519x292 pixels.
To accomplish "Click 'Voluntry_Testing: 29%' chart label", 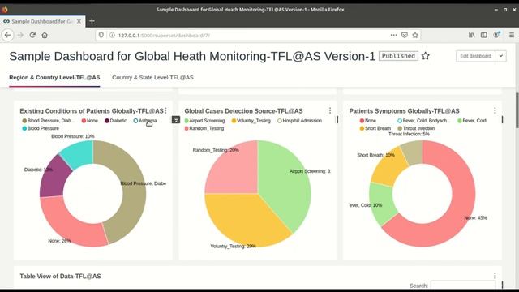I will pyautogui.click(x=233, y=247).
